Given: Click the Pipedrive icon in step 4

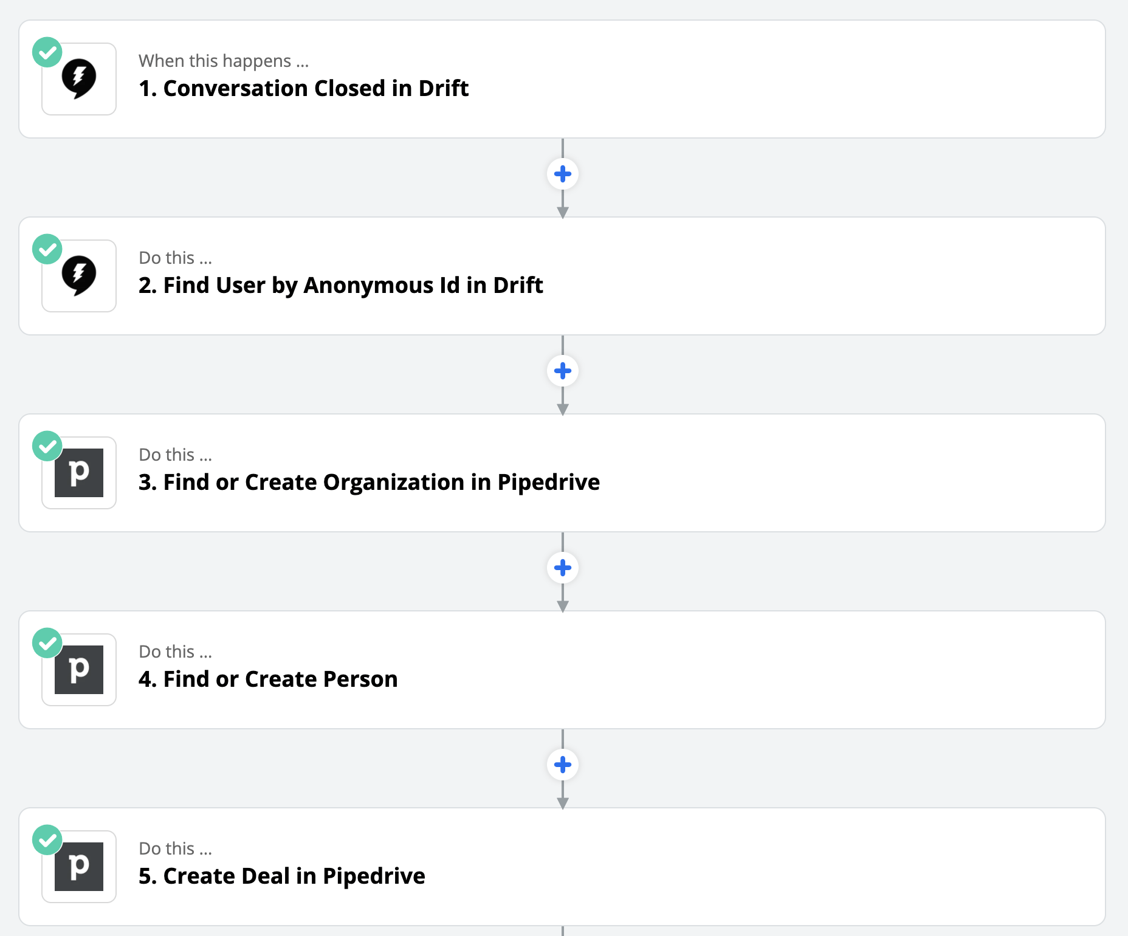Looking at the screenshot, I should (x=79, y=670).
